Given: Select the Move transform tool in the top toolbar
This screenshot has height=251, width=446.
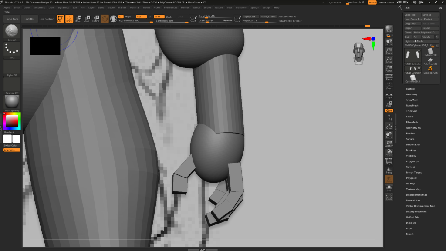Looking at the screenshot, I should click(x=78, y=19).
